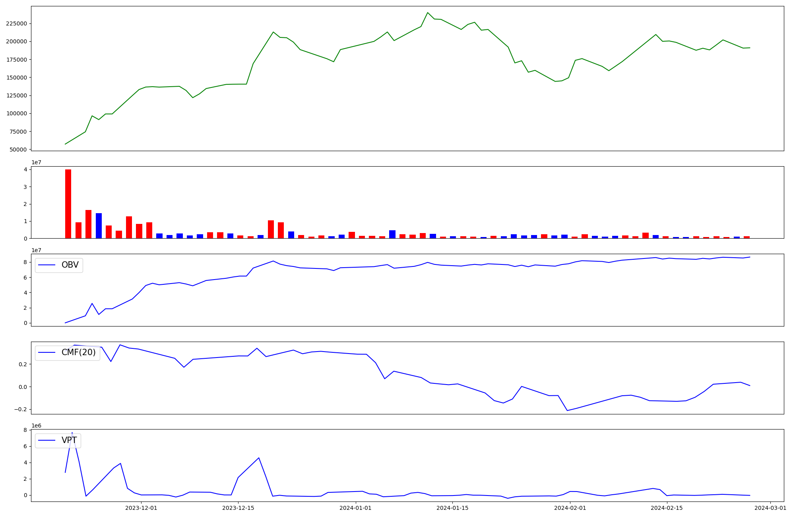Click the CMF(20) legend label
795x517 pixels.
coord(78,353)
